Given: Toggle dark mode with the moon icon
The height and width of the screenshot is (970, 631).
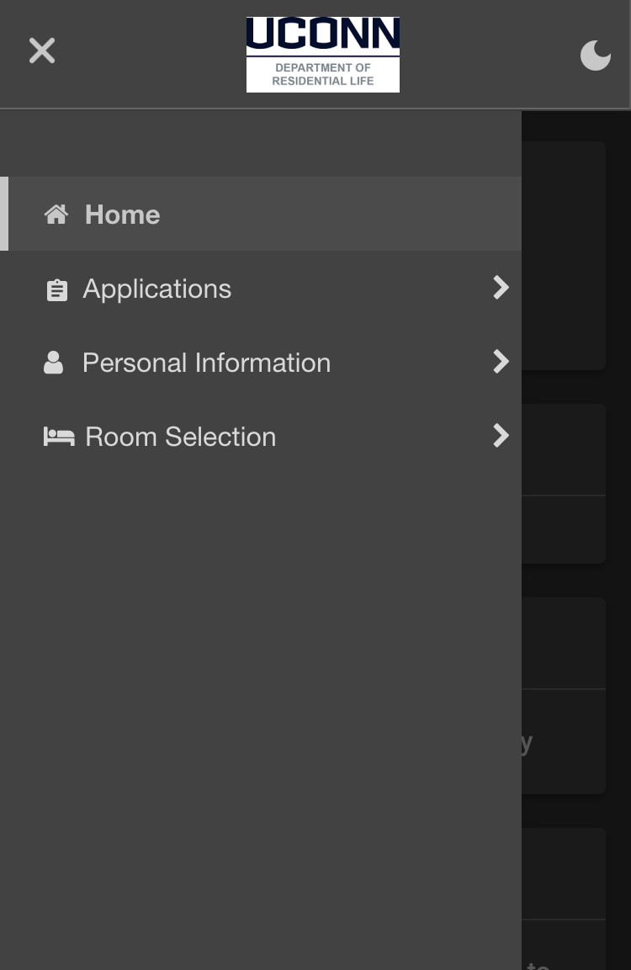Looking at the screenshot, I should click(x=595, y=56).
